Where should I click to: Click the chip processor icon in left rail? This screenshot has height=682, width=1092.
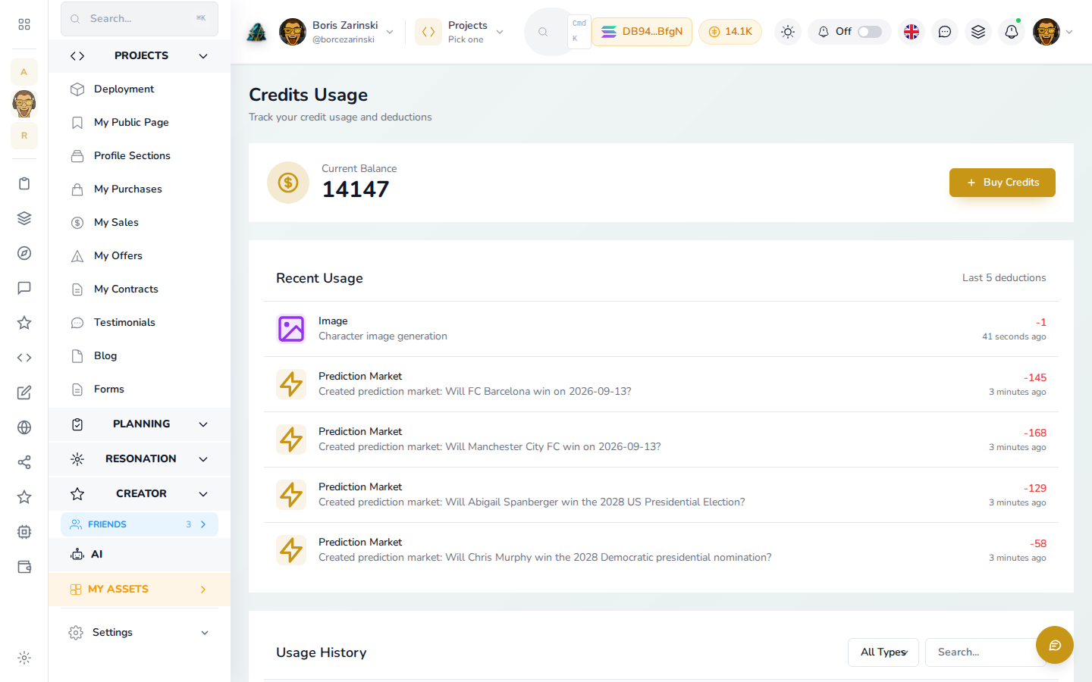(x=24, y=532)
